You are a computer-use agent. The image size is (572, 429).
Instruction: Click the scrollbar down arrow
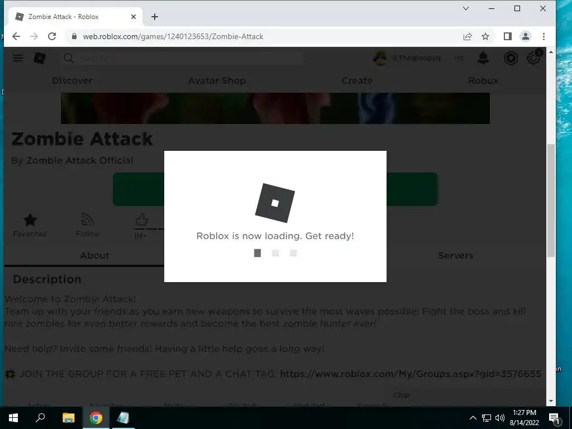tap(550, 401)
